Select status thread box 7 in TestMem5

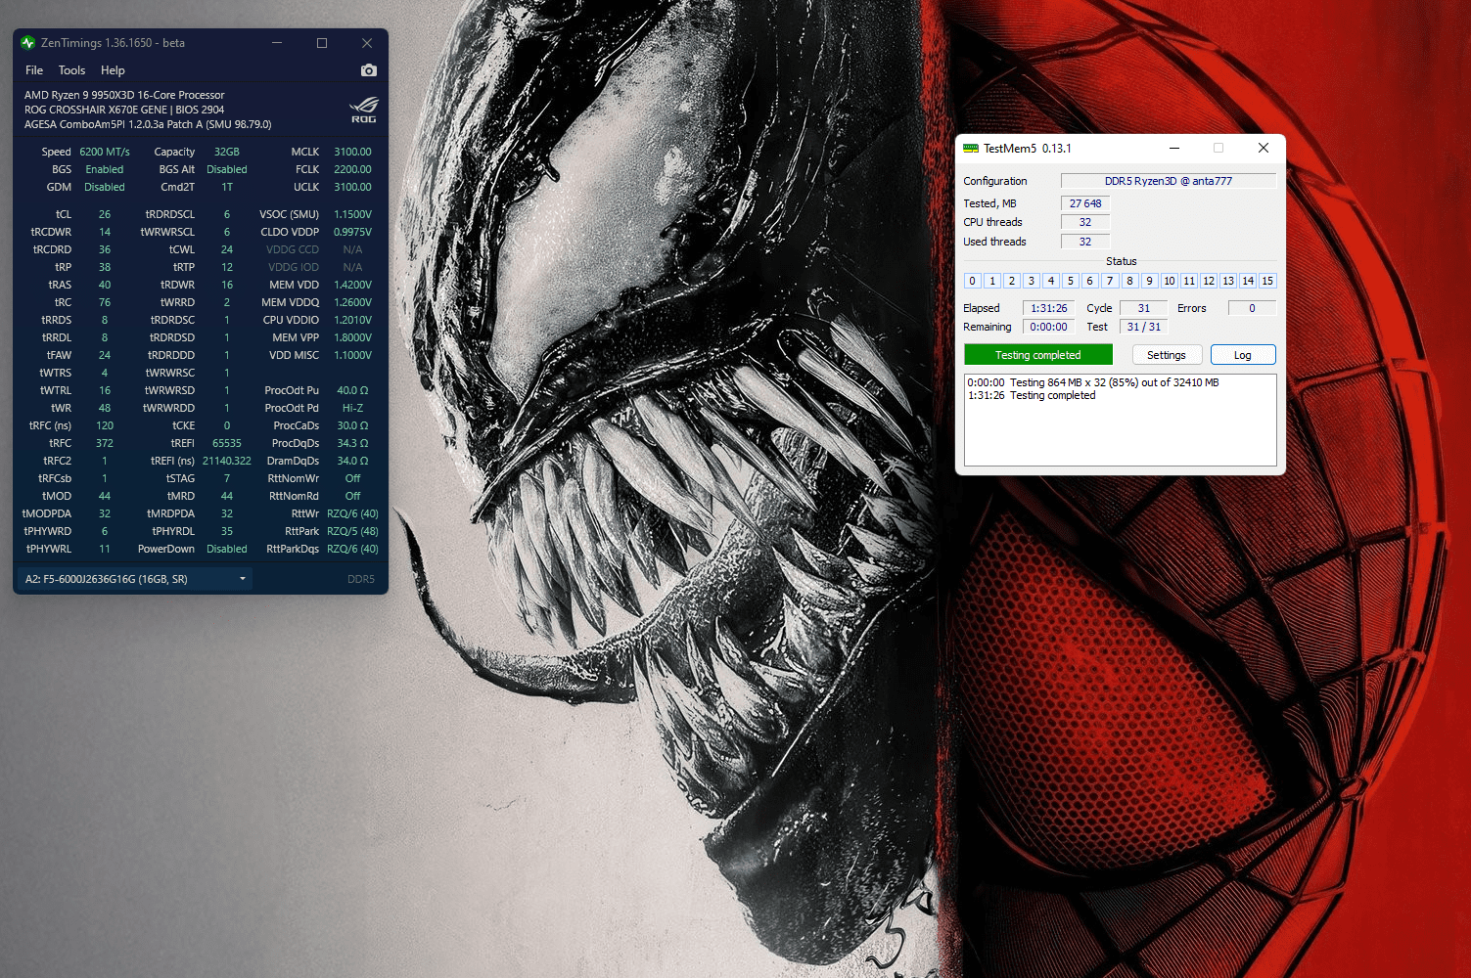pos(1110,281)
